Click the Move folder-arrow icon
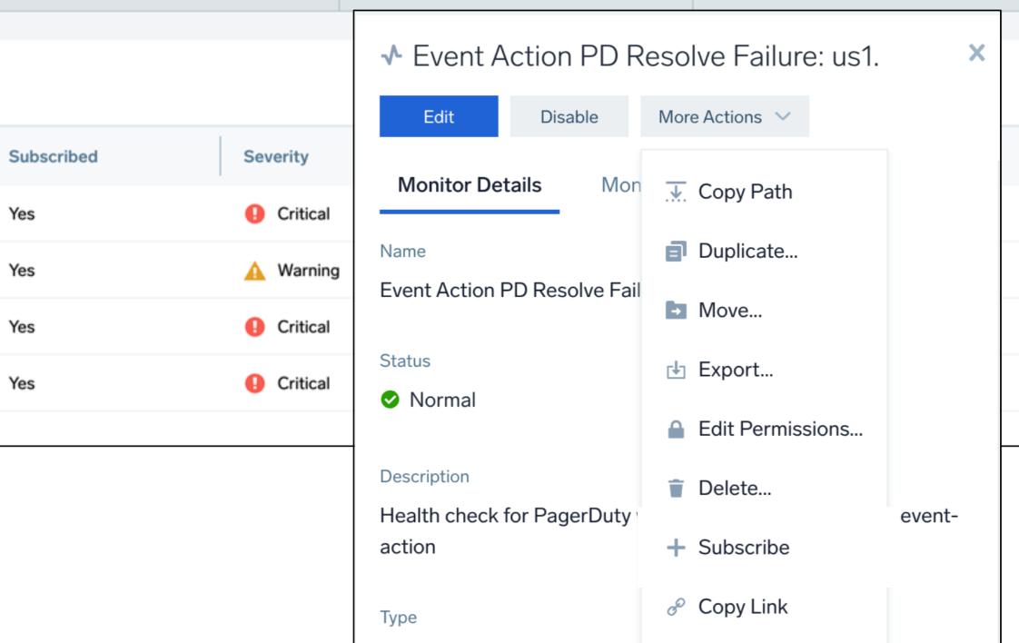Image resolution: width=1019 pixels, height=643 pixels. click(x=676, y=310)
